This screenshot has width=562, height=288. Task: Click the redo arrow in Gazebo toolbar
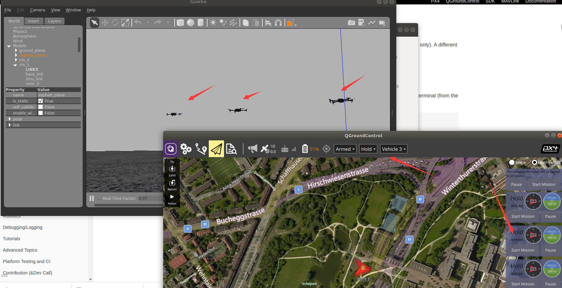pos(158,22)
